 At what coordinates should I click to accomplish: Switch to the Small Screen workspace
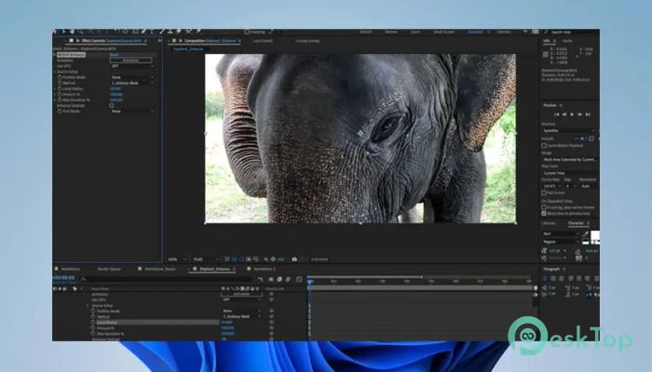tap(443, 32)
